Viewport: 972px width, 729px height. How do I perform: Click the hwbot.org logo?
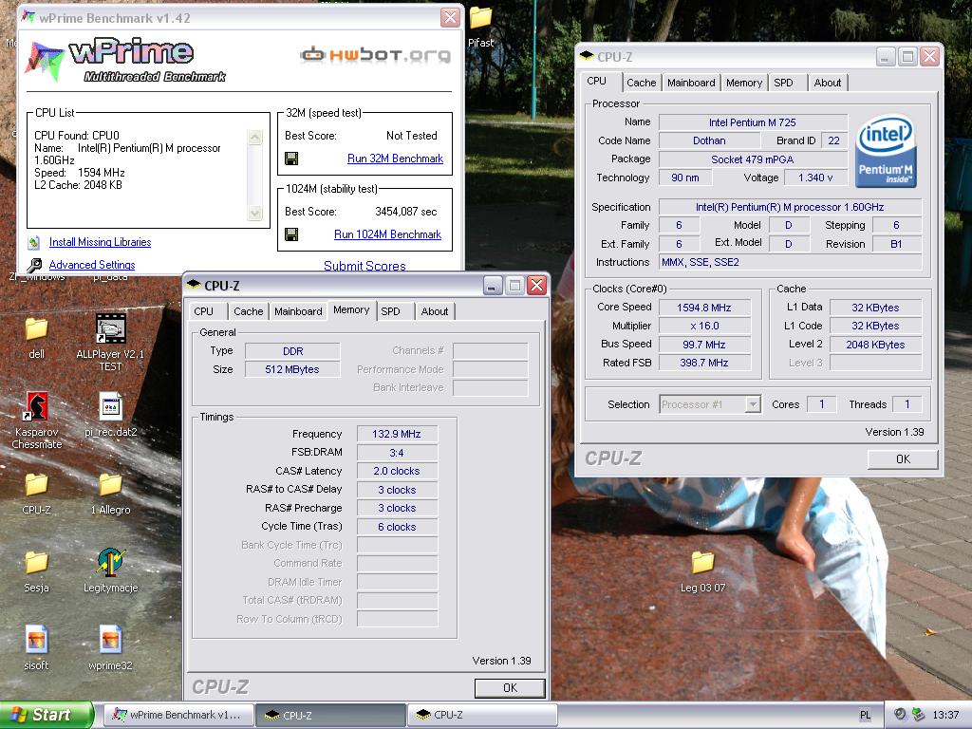point(376,55)
